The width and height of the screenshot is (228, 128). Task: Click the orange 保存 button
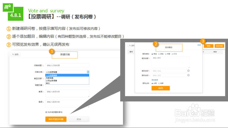[161, 88]
